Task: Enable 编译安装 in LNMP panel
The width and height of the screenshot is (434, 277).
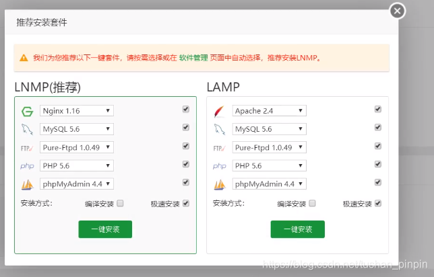Action: [x=120, y=204]
